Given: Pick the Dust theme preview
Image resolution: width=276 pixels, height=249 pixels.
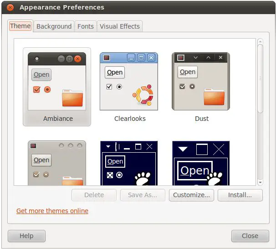Looking at the screenshot, I should tap(201, 86).
